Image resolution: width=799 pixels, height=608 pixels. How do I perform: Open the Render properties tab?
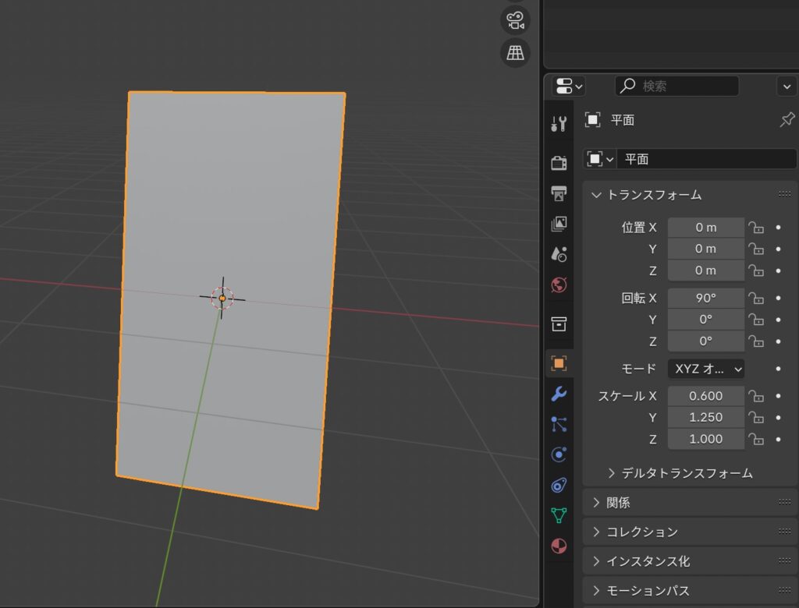559,162
